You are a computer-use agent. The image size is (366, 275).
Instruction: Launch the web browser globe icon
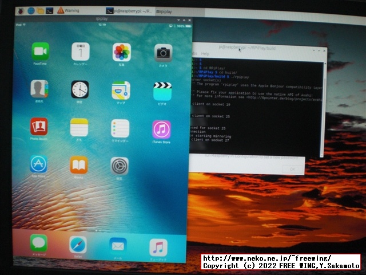coord(31,11)
